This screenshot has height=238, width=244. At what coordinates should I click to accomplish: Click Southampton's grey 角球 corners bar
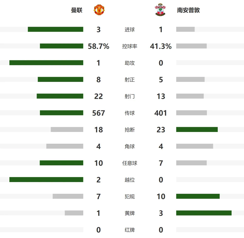tap(195, 146)
